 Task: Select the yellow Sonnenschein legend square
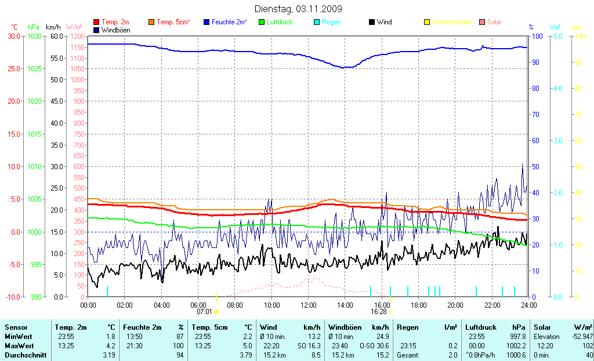click(427, 23)
